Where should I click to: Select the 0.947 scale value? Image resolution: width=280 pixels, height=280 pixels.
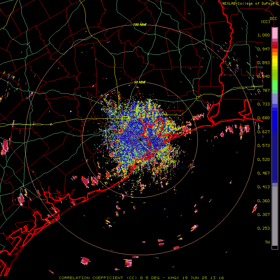(264, 49)
